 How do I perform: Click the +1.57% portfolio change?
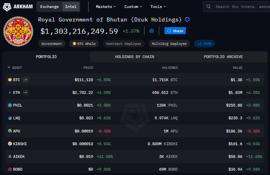click(x=131, y=31)
